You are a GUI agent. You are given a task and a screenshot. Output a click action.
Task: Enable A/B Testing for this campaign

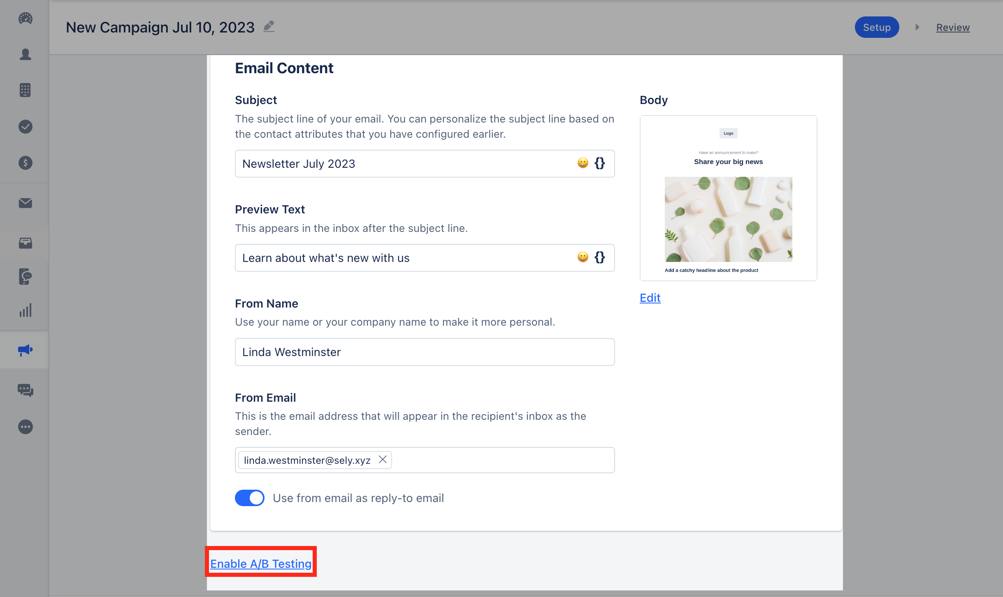pos(261,563)
